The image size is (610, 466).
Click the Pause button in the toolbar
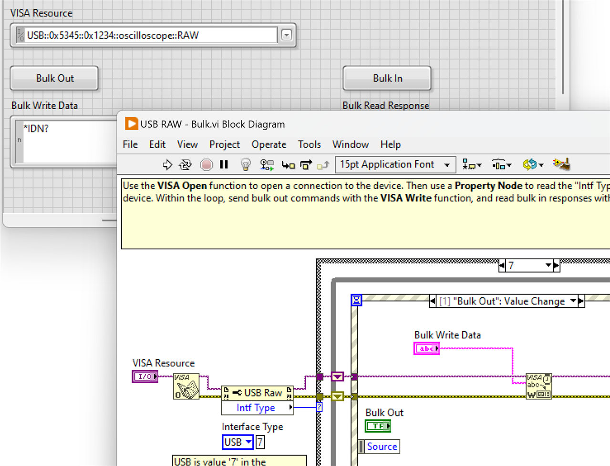pyautogui.click(x=224, y=164)
